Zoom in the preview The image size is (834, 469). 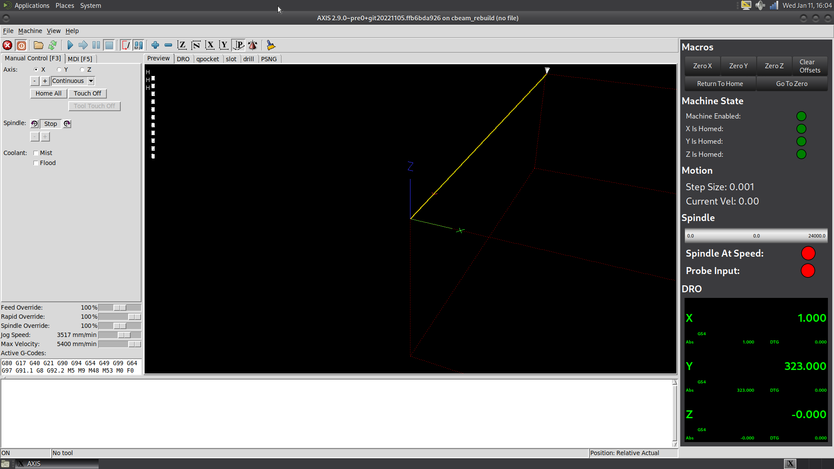click(155, 45)
